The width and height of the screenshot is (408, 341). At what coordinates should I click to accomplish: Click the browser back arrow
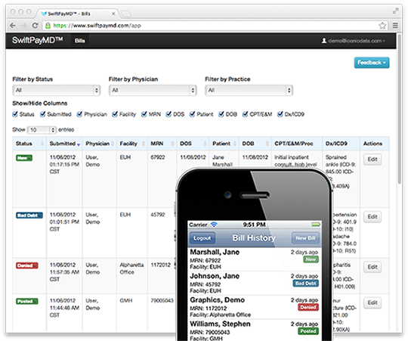(x=13, y=26)
